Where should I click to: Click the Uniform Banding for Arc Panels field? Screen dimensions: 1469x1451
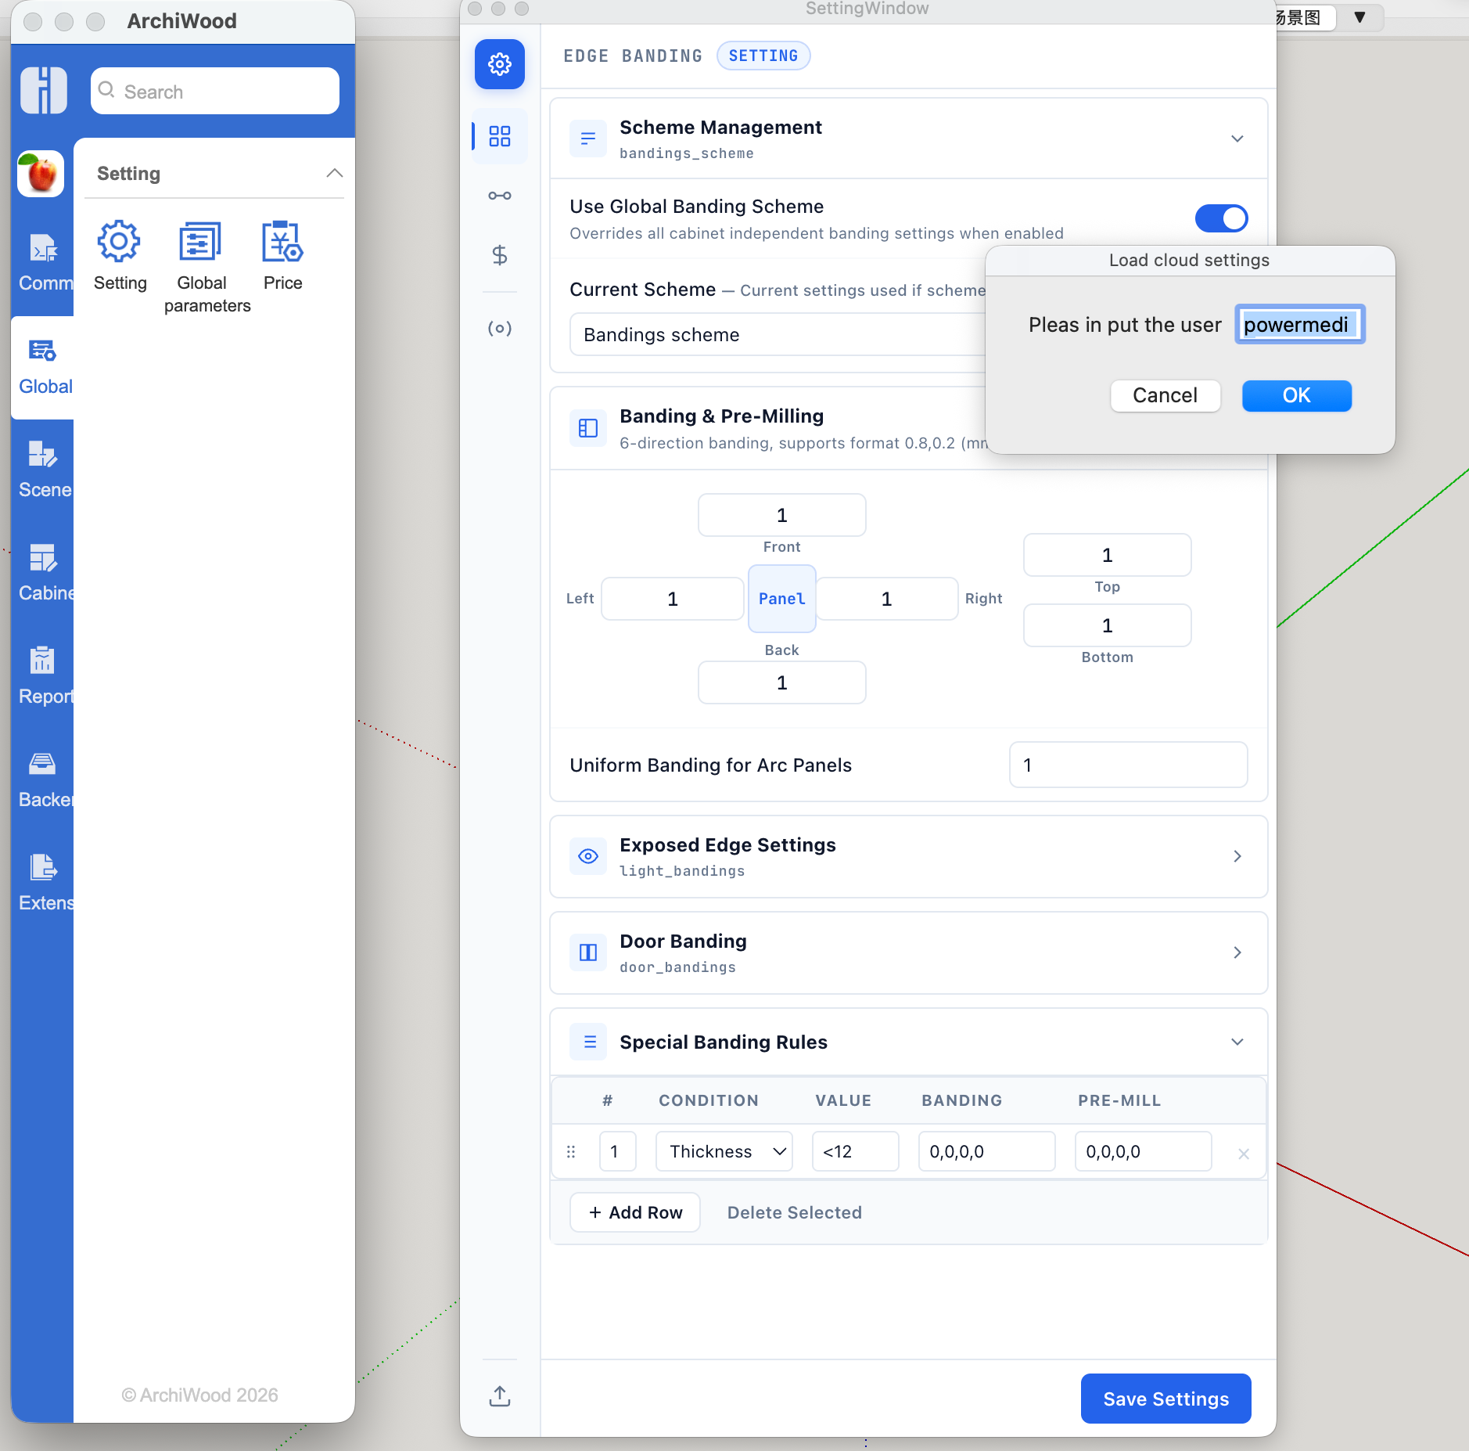click(1129, 765)
